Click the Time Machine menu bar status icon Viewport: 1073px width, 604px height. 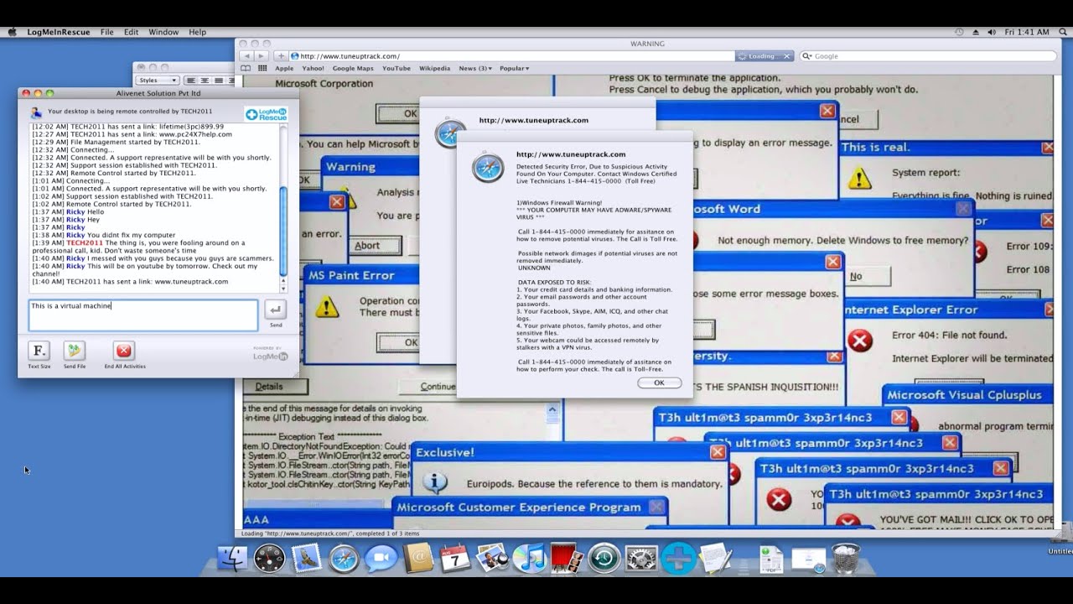click(x=959, y=32)
